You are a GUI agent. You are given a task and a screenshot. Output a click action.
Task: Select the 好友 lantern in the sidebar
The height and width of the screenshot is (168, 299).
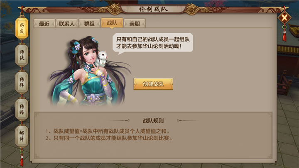click(22, 28)
